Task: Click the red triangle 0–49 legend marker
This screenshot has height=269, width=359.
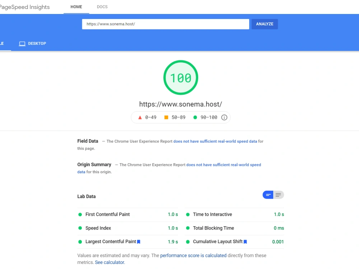Action: coord(140,117)
